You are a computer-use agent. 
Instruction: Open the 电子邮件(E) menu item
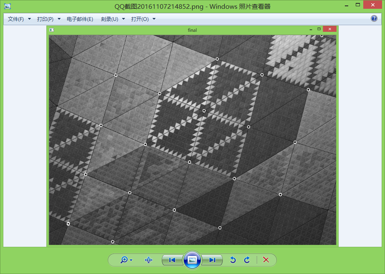80,19
